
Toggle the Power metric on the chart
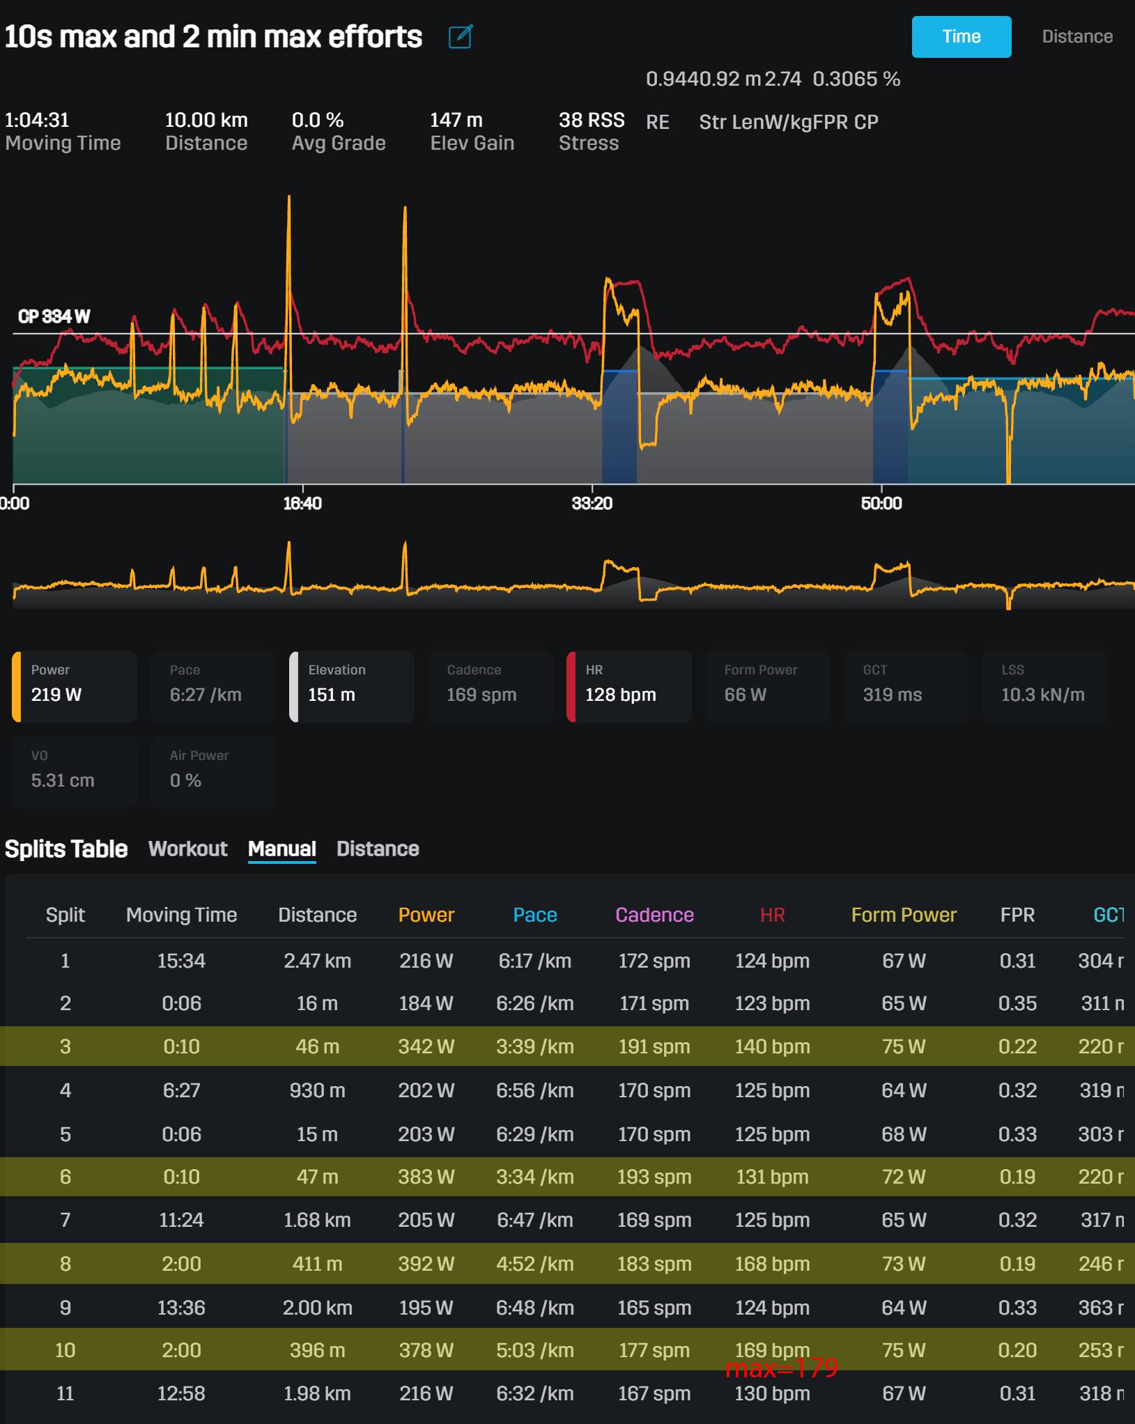75,686
